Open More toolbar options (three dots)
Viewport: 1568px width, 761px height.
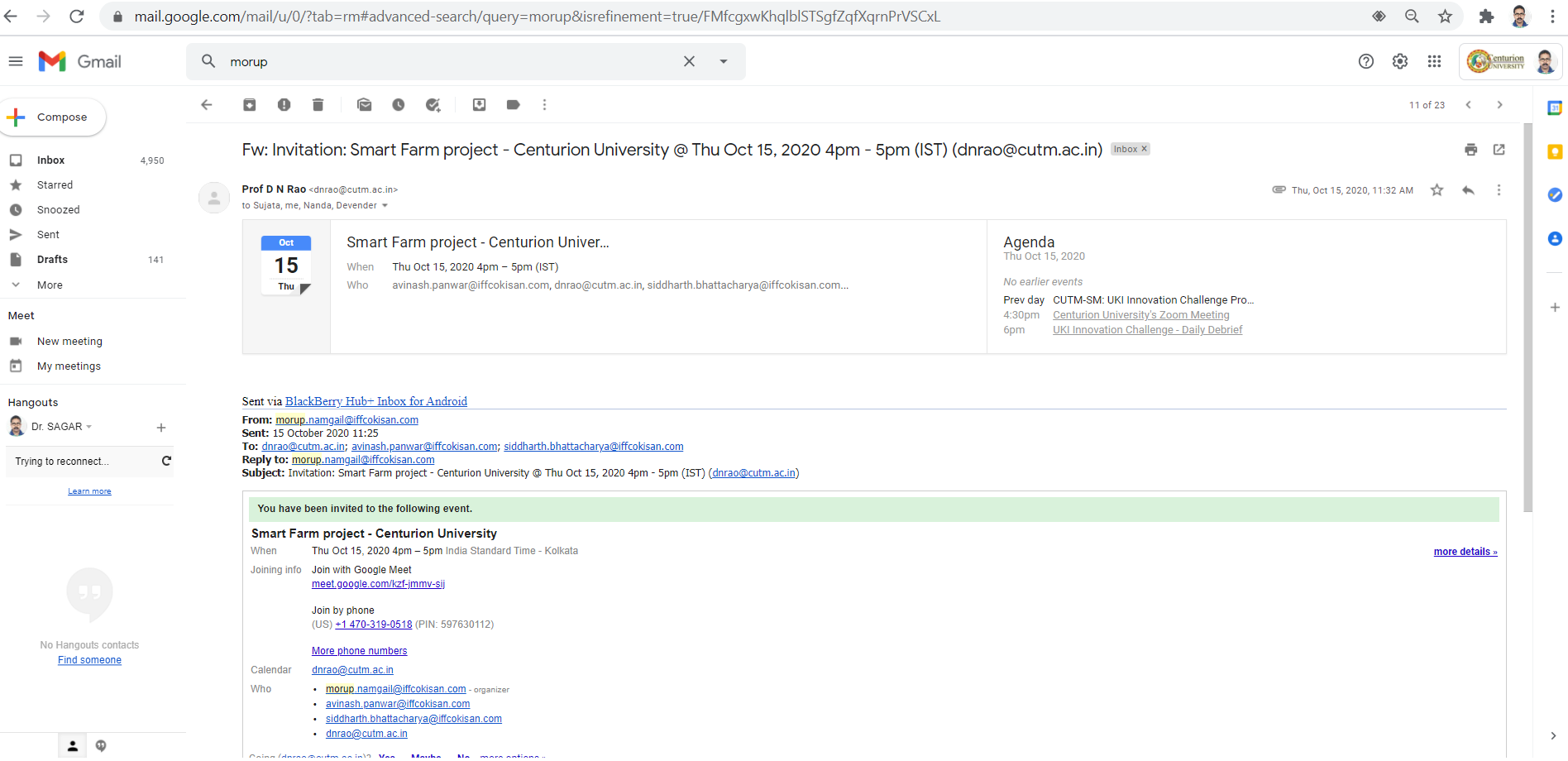(544, 105)
